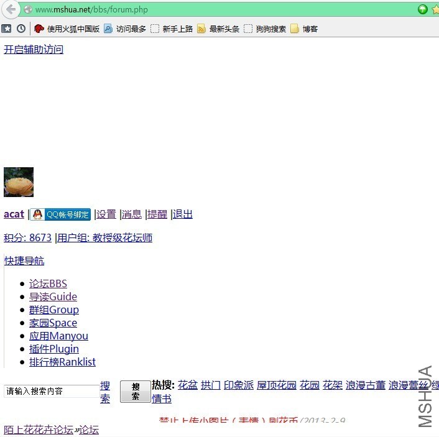439x437 pixels.
Task: Open the bookmarks star toolbar icon
Action: 6,29
